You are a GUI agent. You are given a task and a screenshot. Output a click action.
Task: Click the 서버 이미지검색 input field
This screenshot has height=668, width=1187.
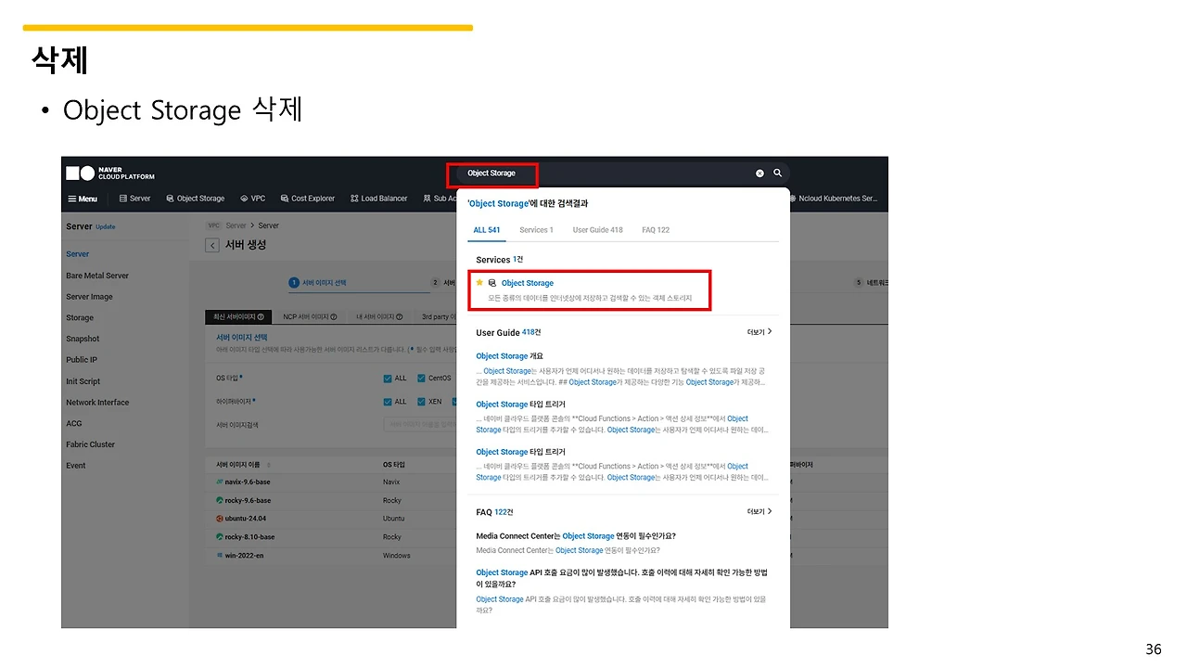pos(420,425)
